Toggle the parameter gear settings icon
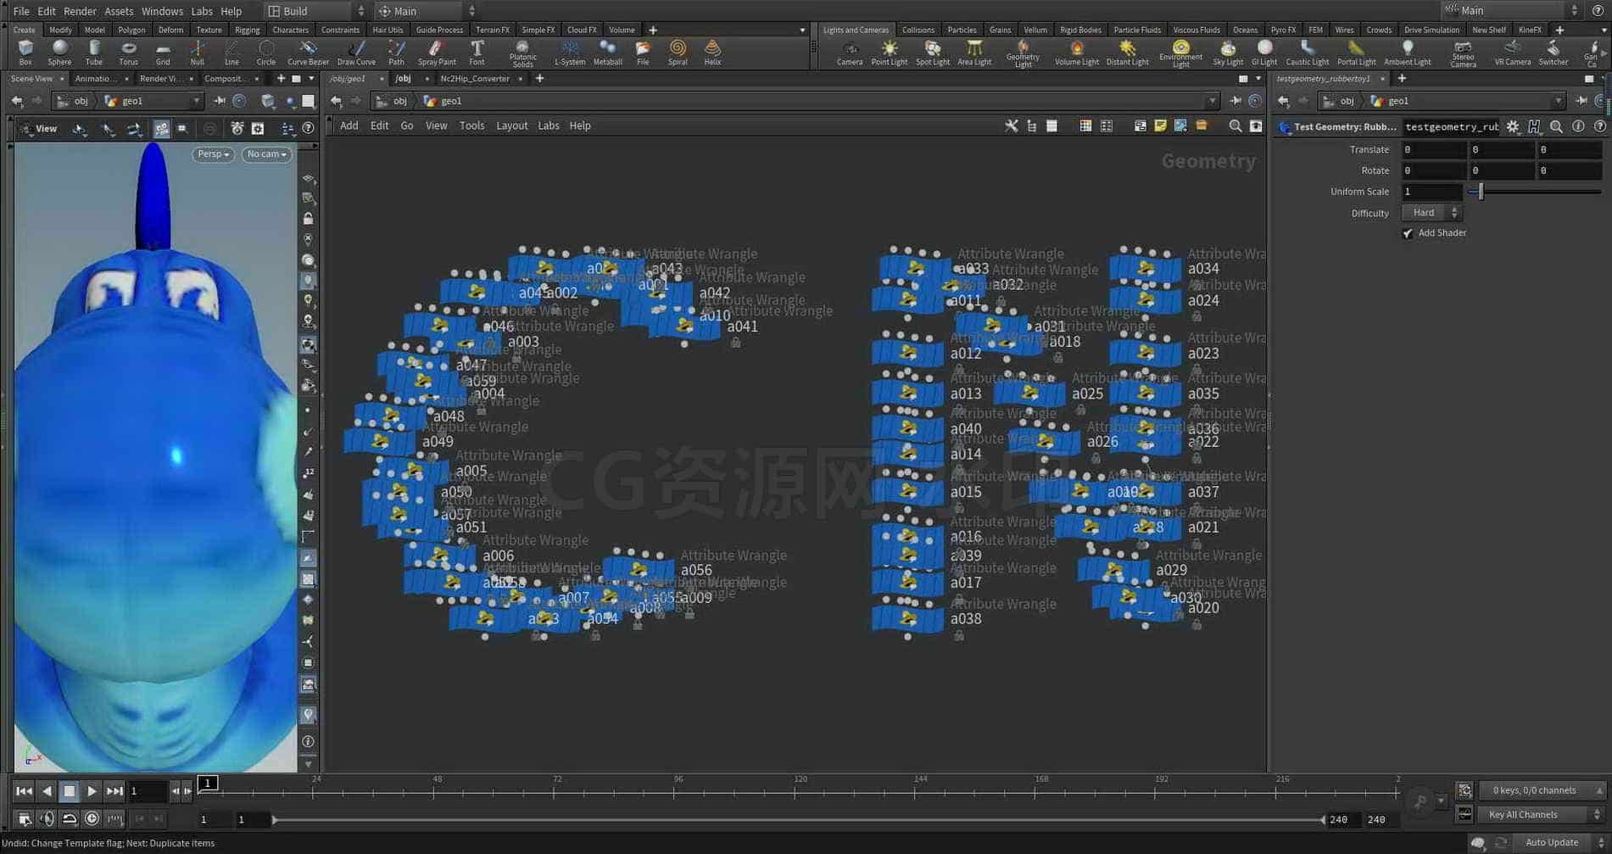Viewport: 1612px width, 854px height. click(x=1513, y=126)
